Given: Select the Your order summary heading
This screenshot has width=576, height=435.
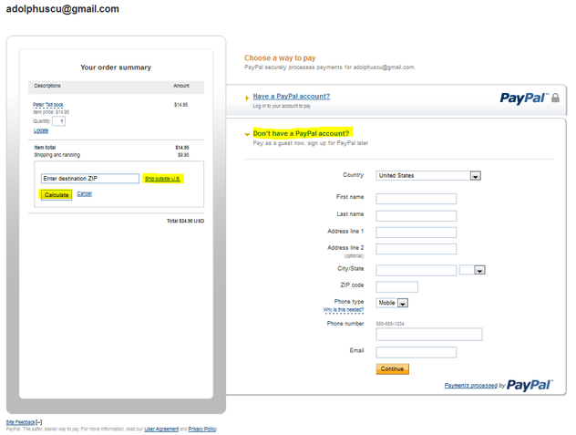Looking at the screenshot, I should (116, 67).
